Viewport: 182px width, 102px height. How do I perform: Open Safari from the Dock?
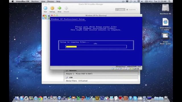tap(36, 98)
